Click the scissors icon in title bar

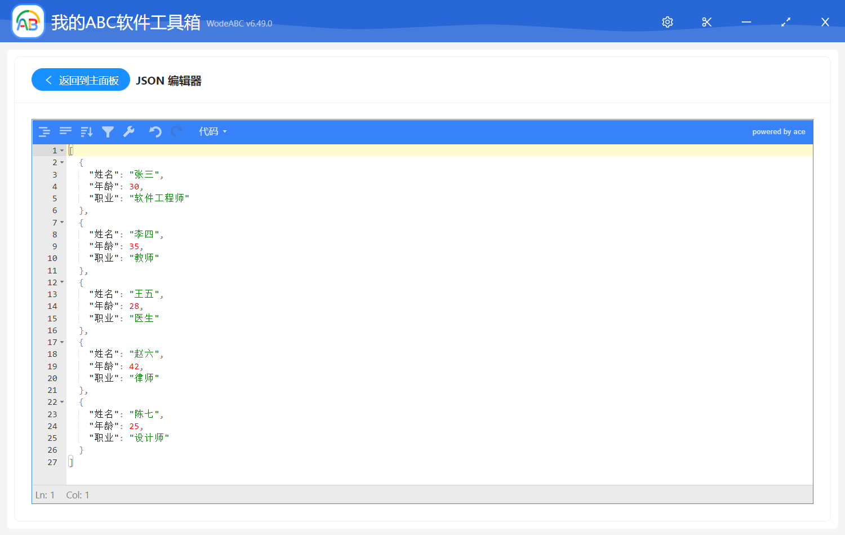[x=707, y=22]
